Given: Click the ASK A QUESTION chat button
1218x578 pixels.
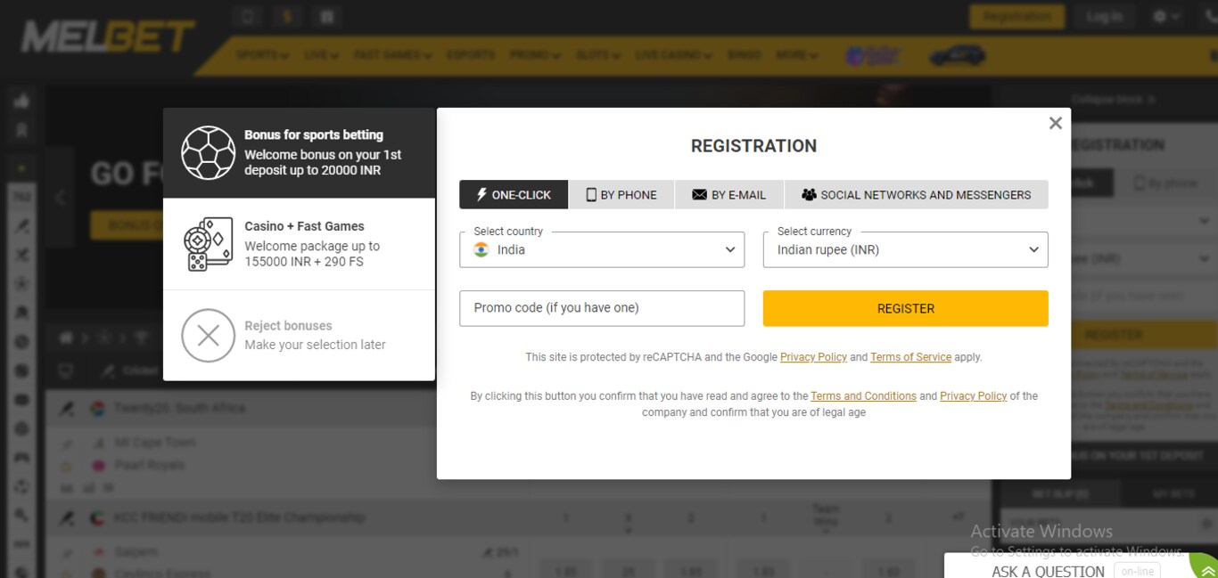Looking at the screenshot, I should [1048, 571].
